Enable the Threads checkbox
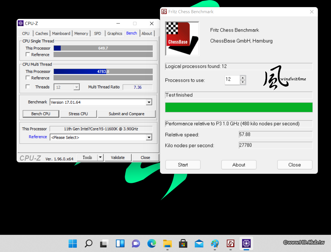The width and height of the screenshot is (331, 252). [x=28, y=87]
